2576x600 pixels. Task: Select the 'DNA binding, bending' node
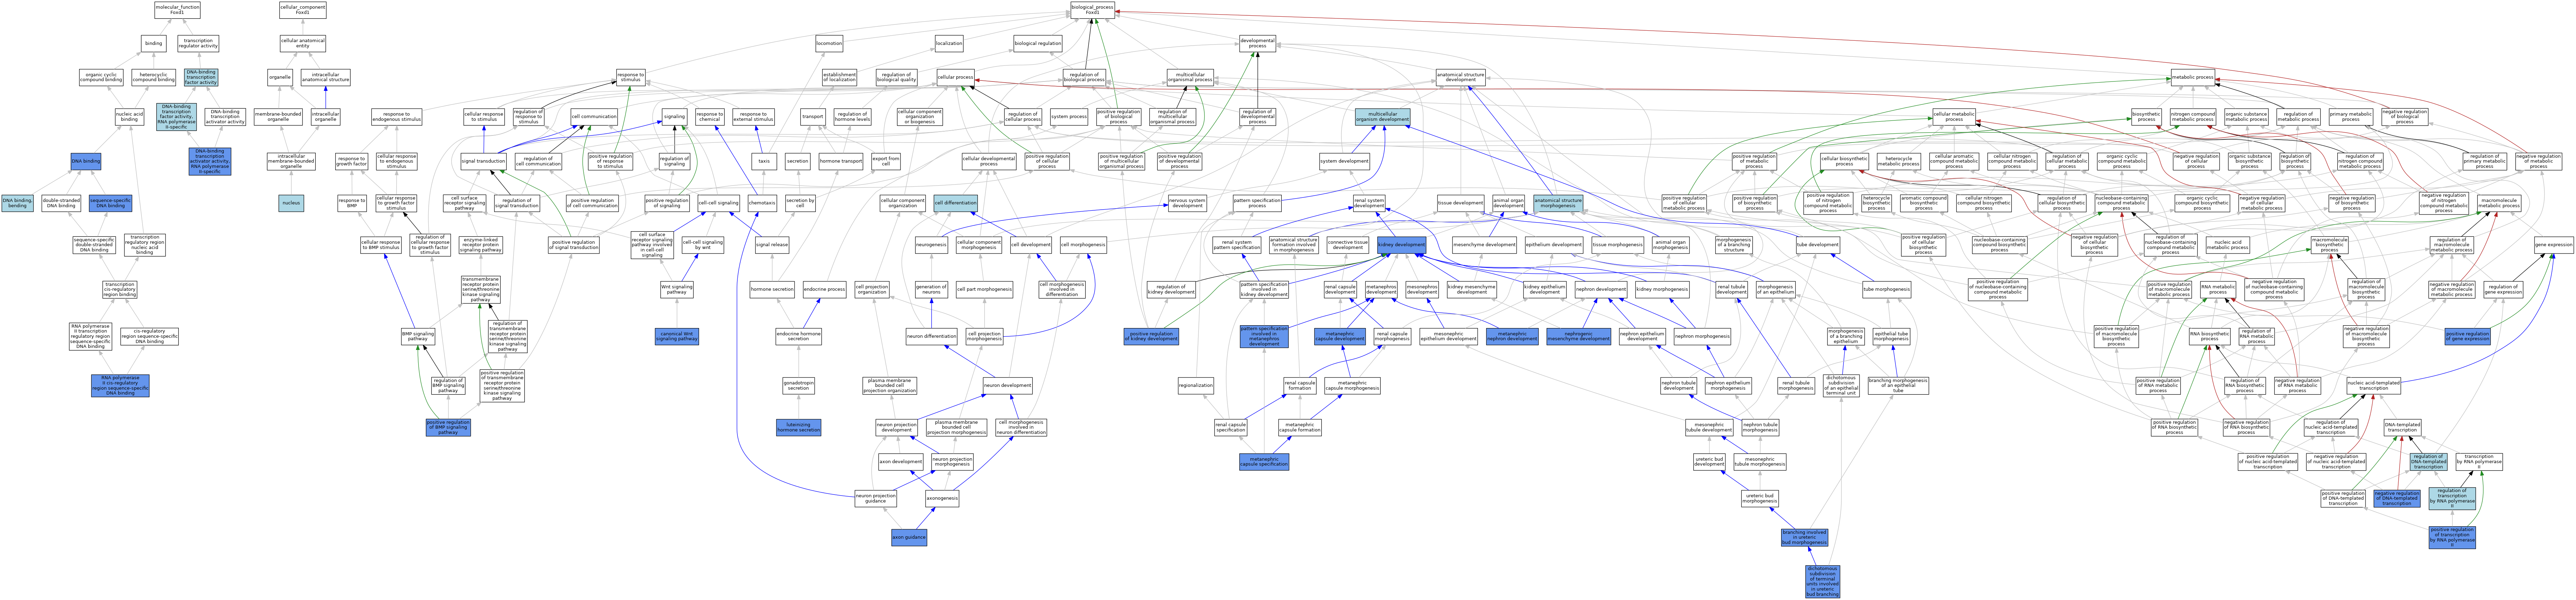(x=18, y=203)
